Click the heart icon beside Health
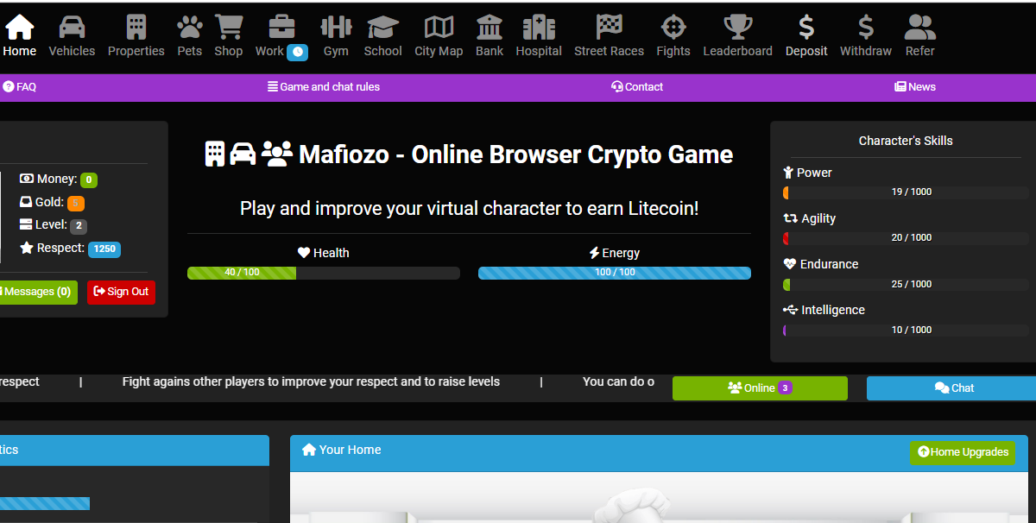This screenshot has height=523, width=1036. click(304, 253)
